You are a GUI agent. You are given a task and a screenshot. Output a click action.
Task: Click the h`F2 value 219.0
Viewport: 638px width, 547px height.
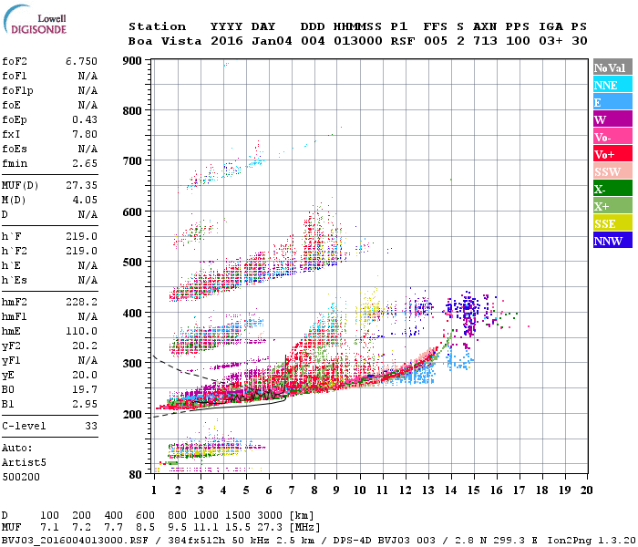pyautogui.click(x=81, y=251)
